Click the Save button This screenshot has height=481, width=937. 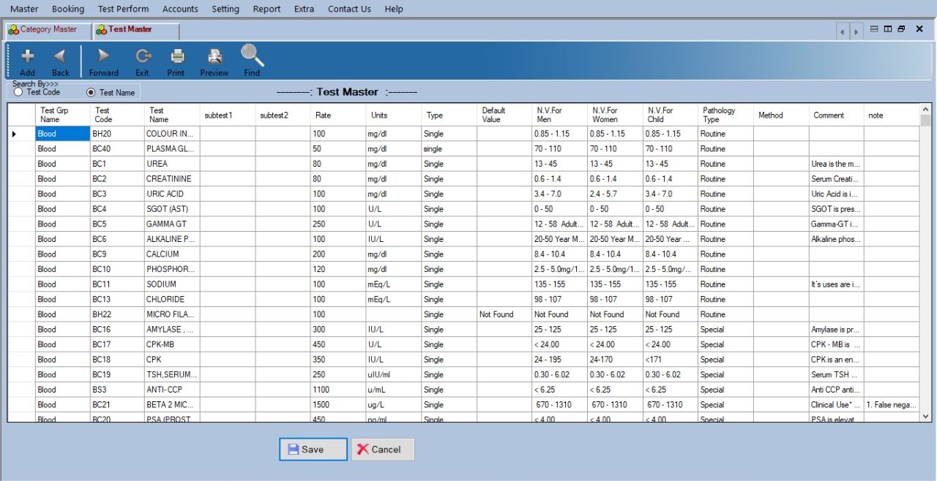click(x=313, y=450)
